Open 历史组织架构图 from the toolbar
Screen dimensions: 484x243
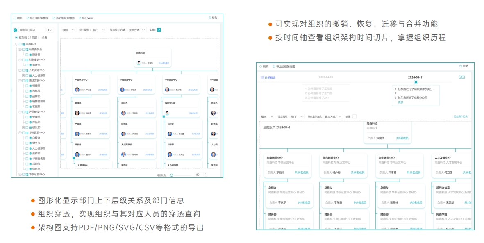click(x=63, y=18)
